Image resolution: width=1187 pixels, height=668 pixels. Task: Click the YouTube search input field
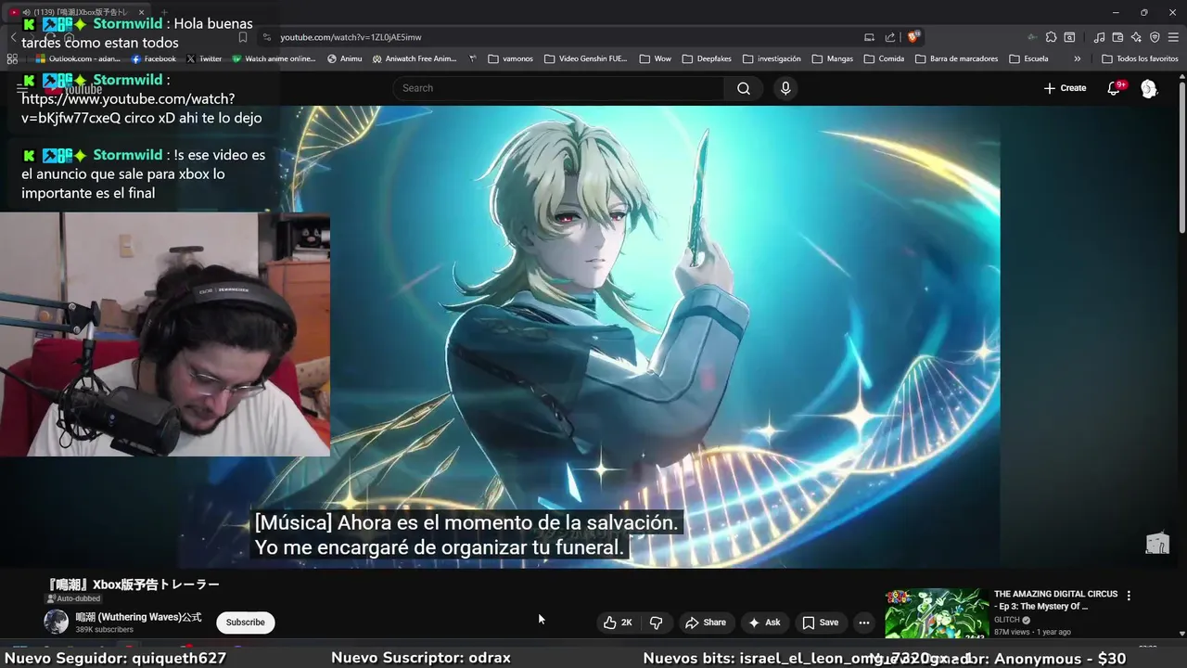(558, 88)
